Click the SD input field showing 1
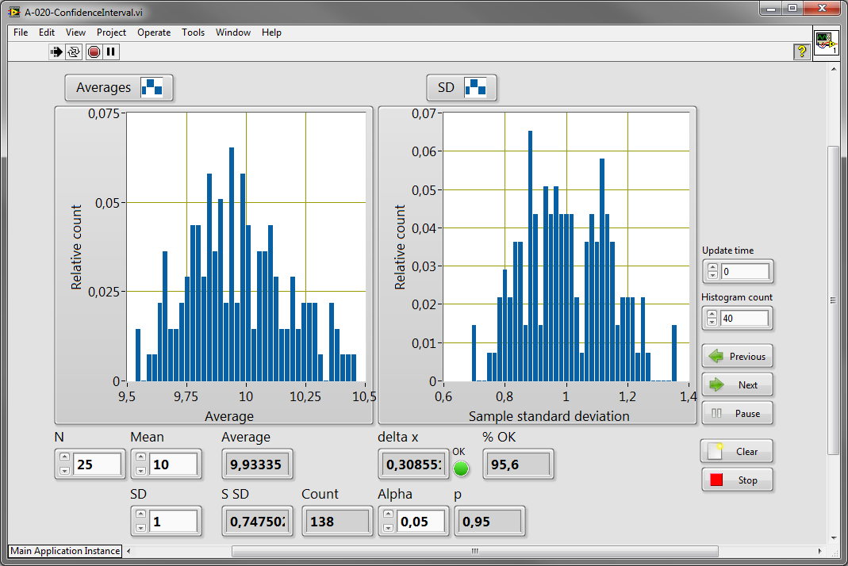This screenshot has height=566, width=848. click(x=173, y=522)
